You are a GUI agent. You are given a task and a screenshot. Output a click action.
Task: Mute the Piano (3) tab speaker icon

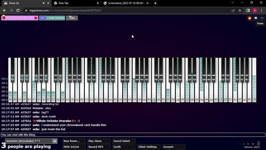click(x=44, y=3)
